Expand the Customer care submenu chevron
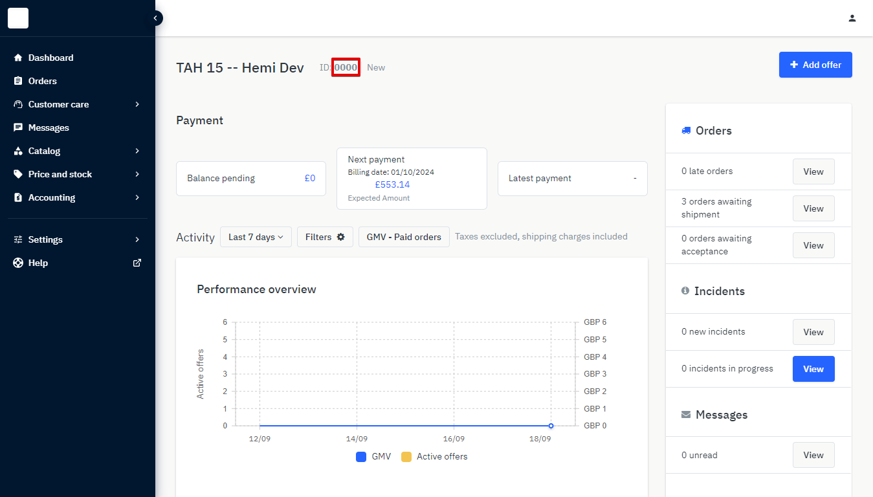Viewport: 873px width, 497px height. tap(137, 104)
